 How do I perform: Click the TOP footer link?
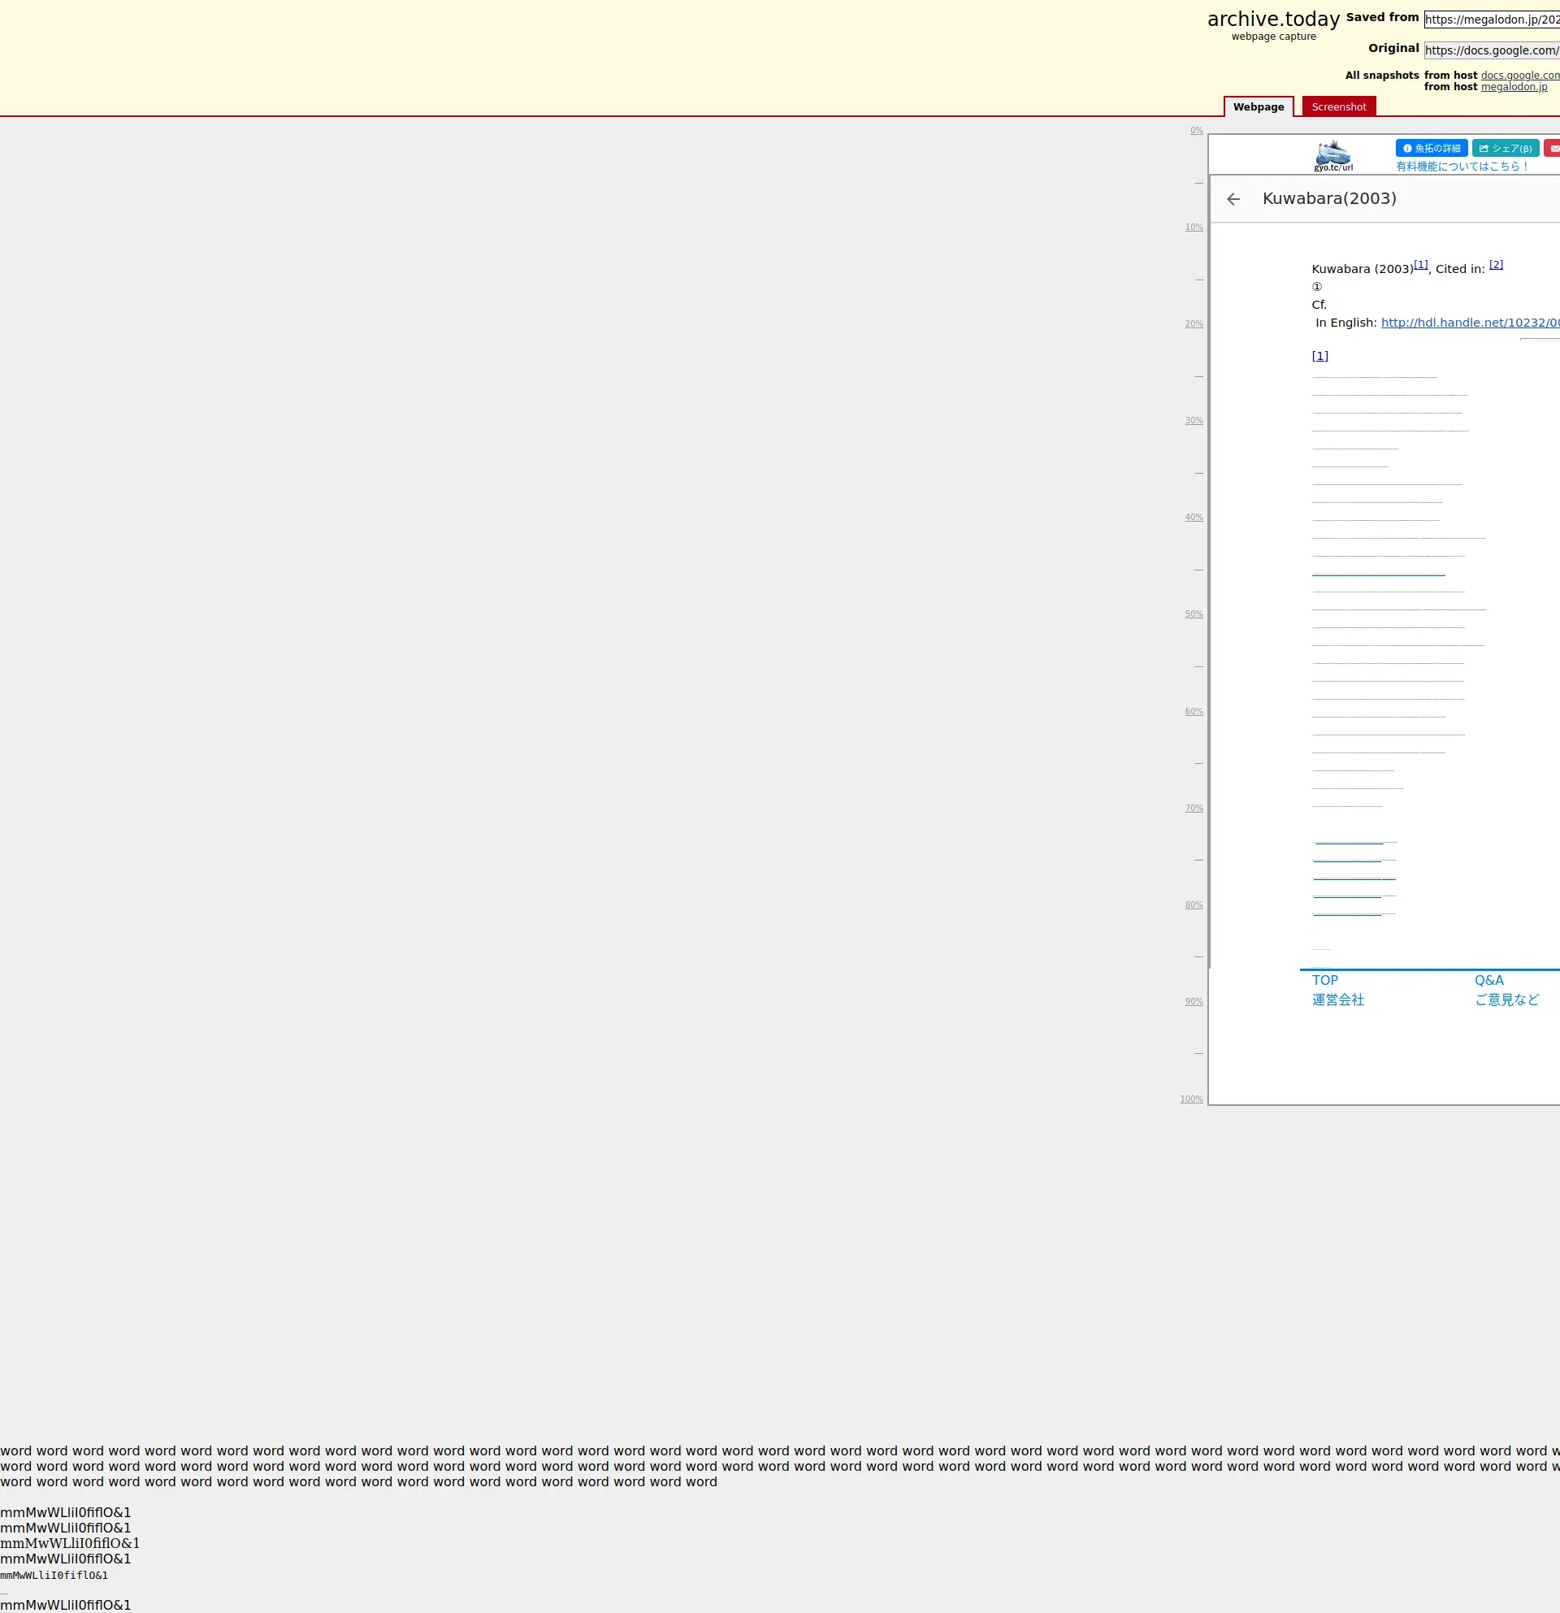tap(1324, 980)
